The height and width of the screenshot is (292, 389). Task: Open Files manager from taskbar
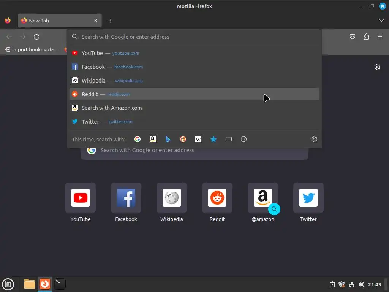[x=30, y=284]
